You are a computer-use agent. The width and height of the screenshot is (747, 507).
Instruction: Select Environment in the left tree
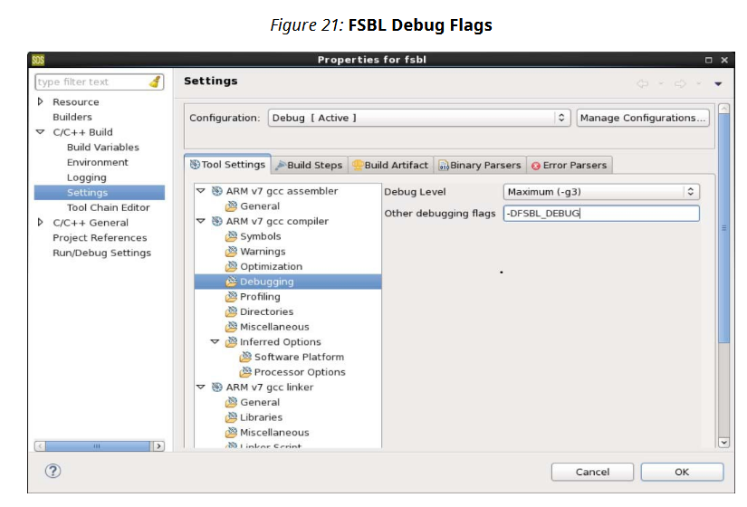pos(97,162)
